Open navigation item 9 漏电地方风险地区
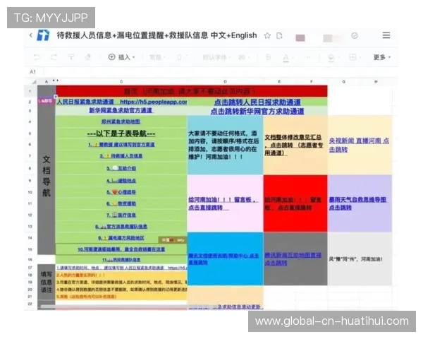 121,238
